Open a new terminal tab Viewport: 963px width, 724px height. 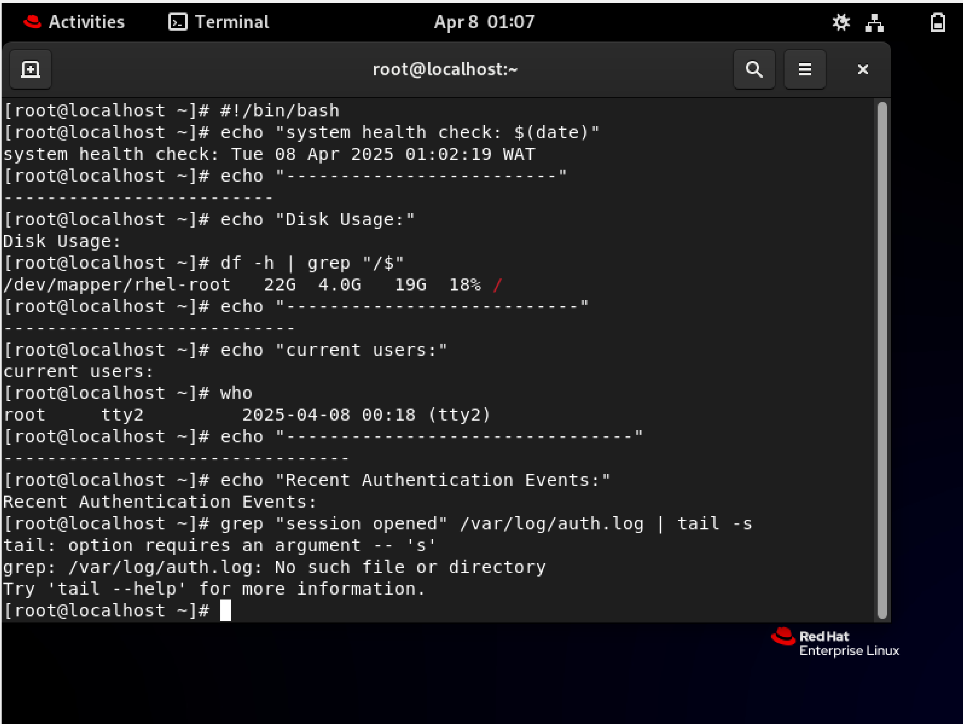coord(31,69)
